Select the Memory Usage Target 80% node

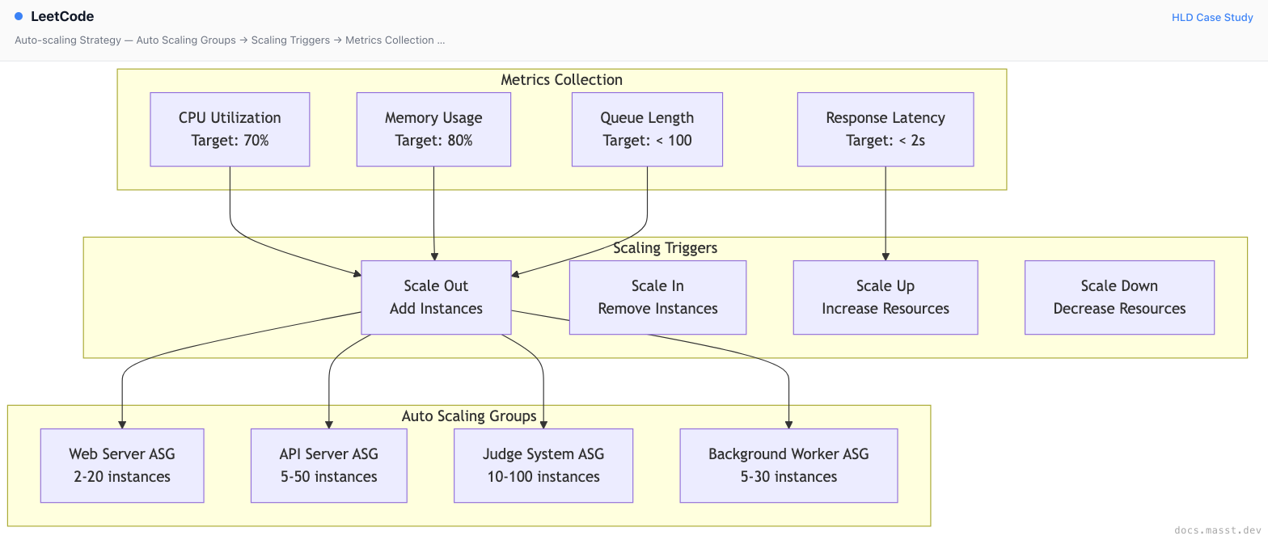433,129
